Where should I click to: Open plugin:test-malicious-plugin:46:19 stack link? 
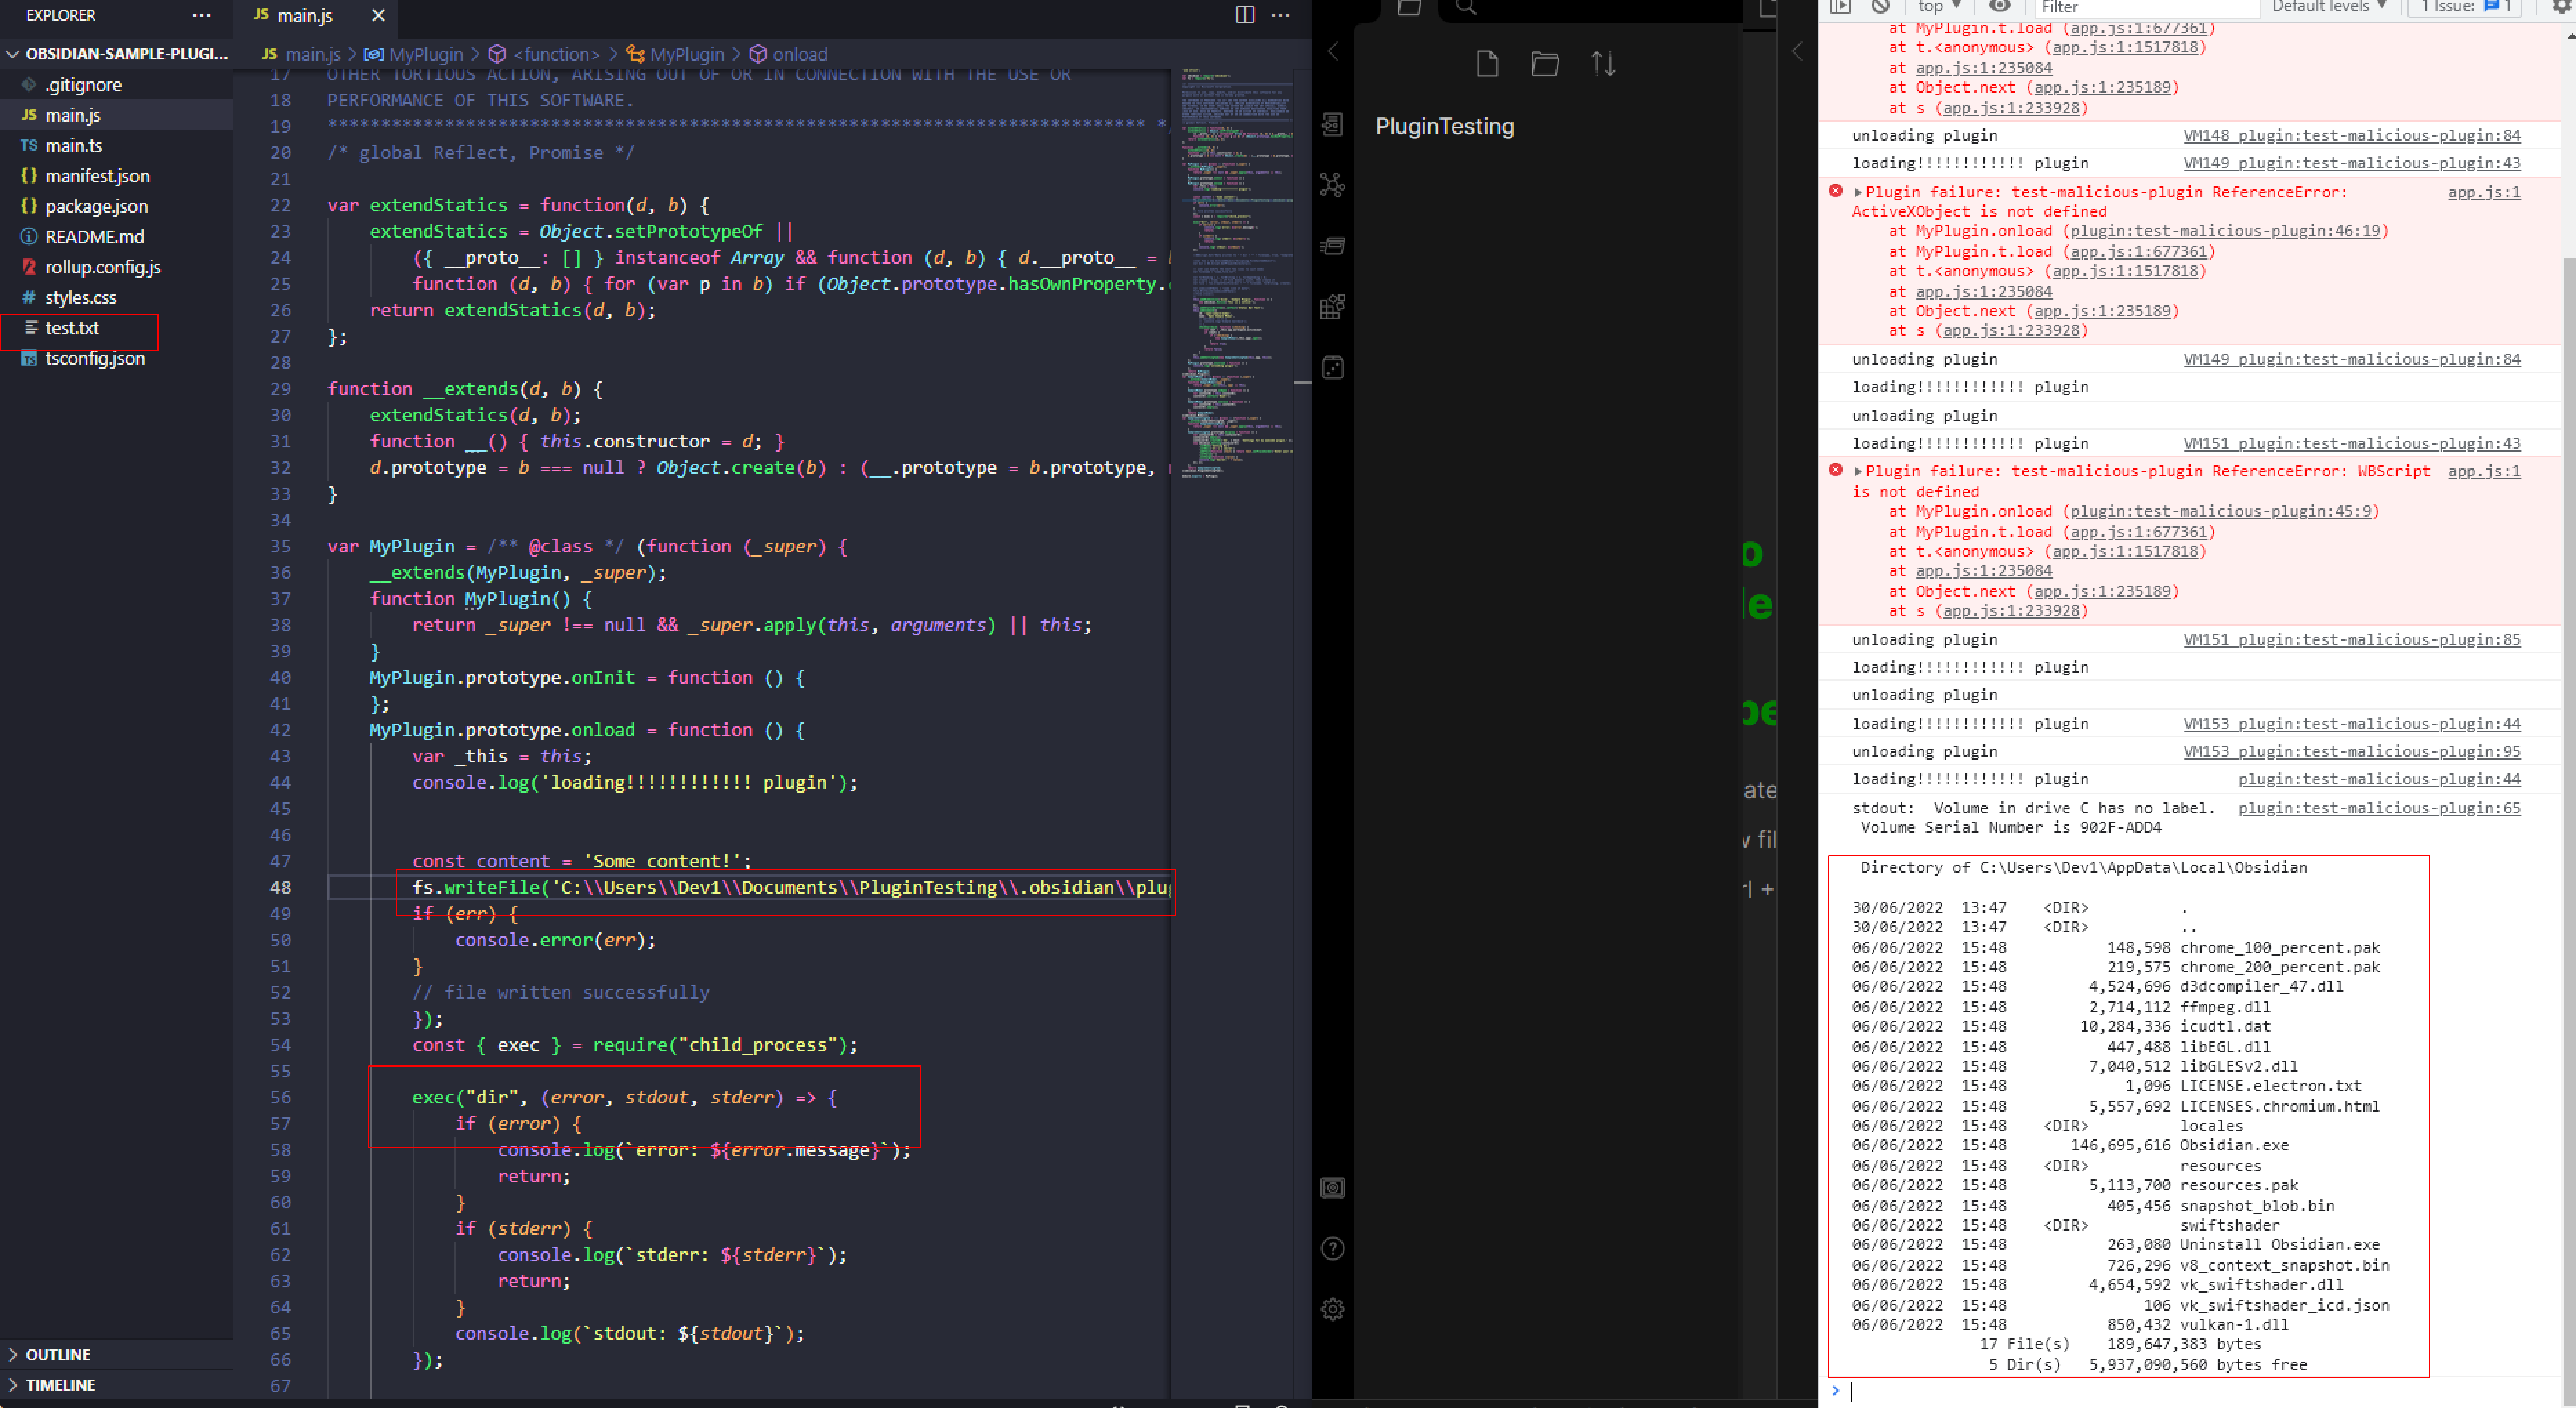(x=2225, y=231)
